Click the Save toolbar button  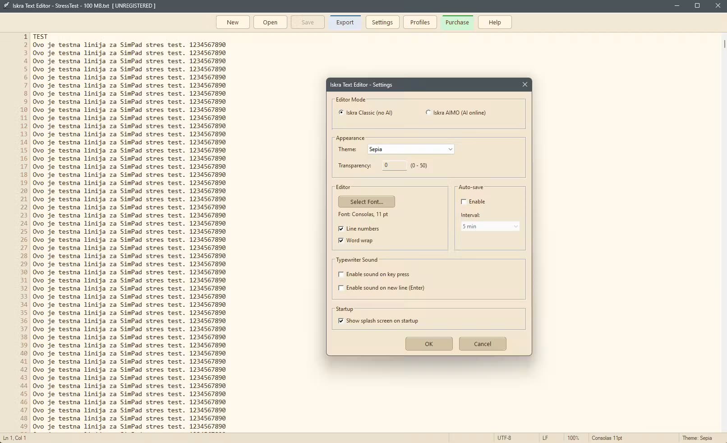[x=308, y=22]
